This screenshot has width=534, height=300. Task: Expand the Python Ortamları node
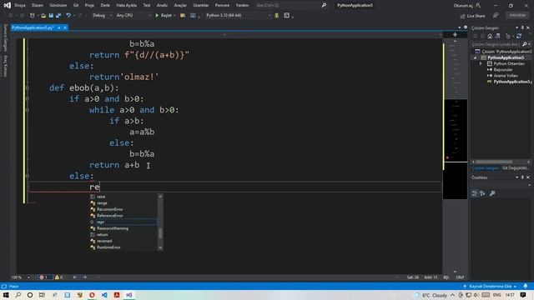pos(481,63)
